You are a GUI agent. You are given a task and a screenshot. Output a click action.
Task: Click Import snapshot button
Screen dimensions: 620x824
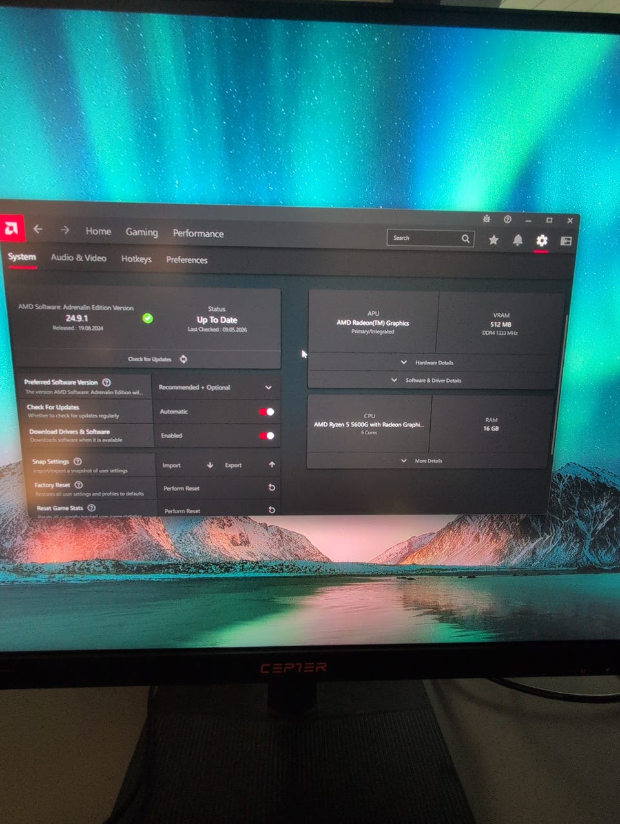pyautogui.click(x=189, y=465)
